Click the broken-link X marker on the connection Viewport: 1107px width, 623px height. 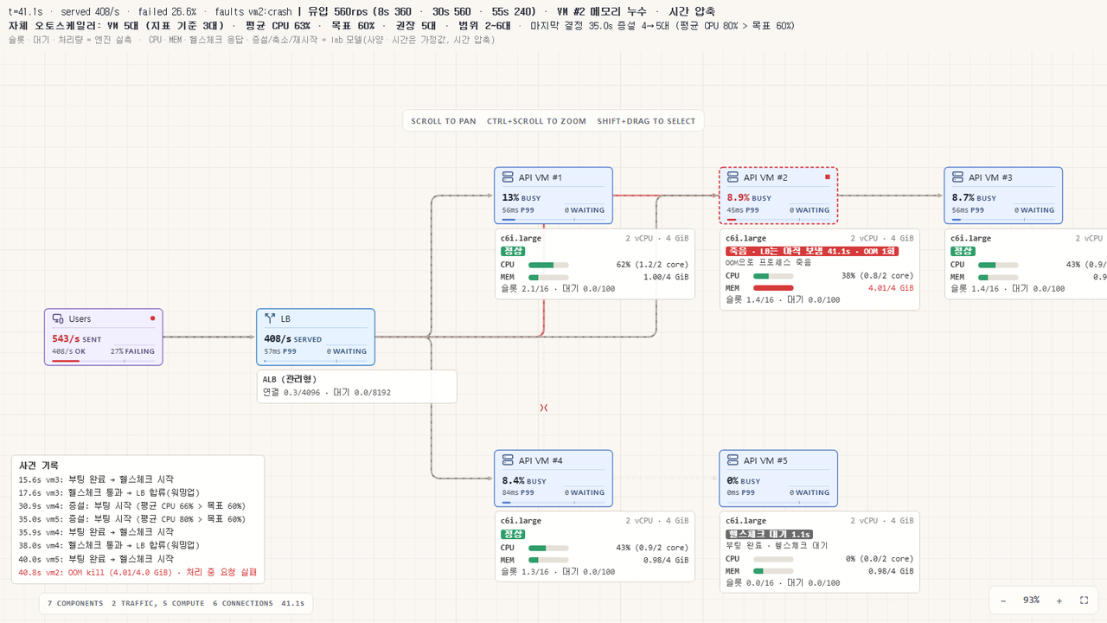(544, 408)
